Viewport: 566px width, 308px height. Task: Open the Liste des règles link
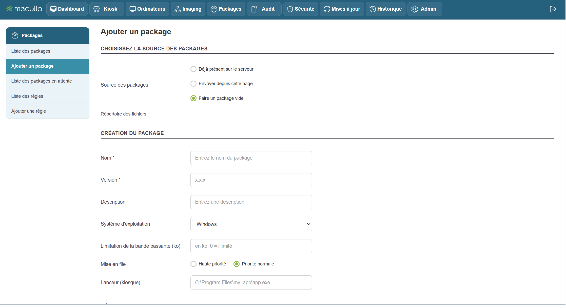pos(27,96)
